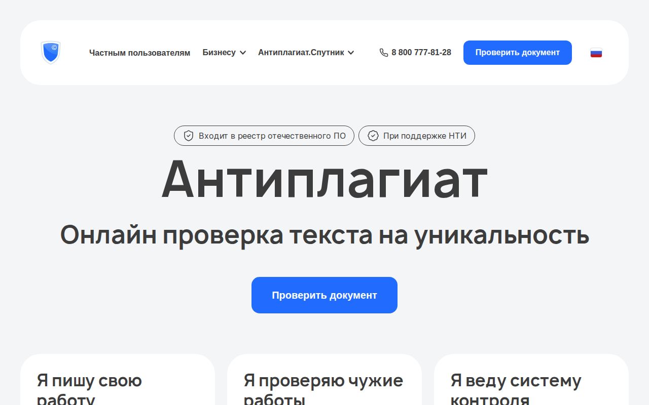Click the При поддержке НТИ badge
The image size is (649, 405).
[417, 136]
